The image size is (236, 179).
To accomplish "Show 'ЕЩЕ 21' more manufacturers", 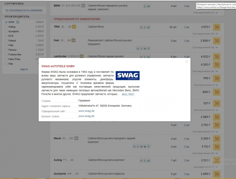I will point(24,69).
